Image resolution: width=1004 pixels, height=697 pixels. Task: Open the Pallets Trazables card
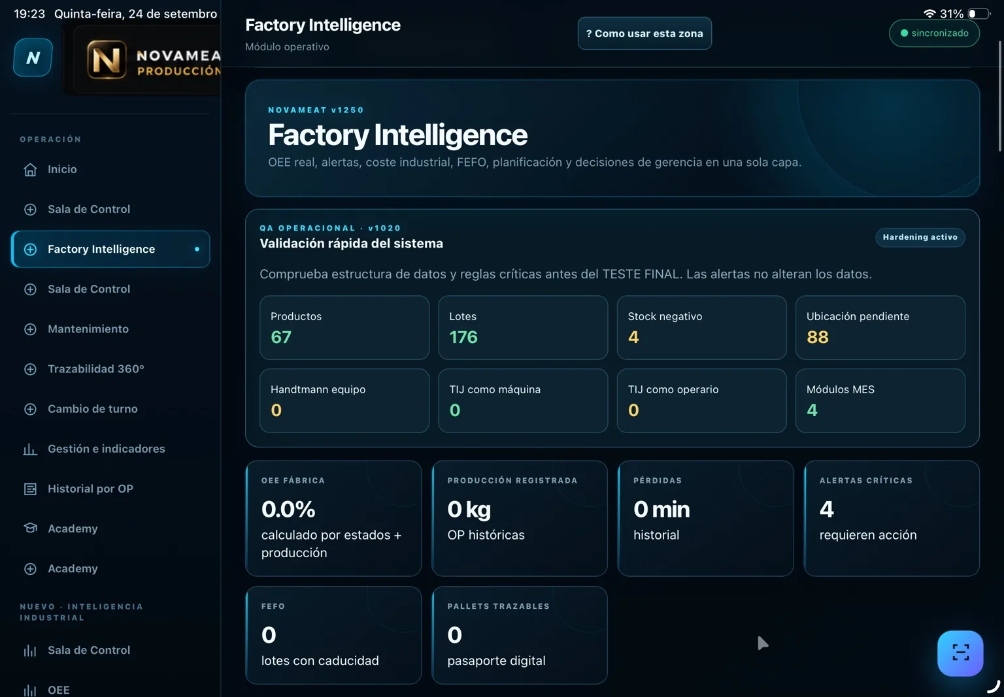point(520,635)
